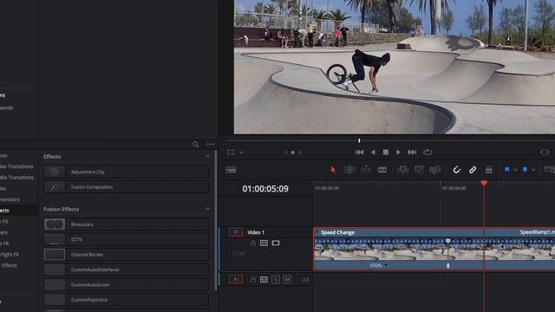Open effects library options three-dot menu
This screenshot has width=555, height=312.
211,144
